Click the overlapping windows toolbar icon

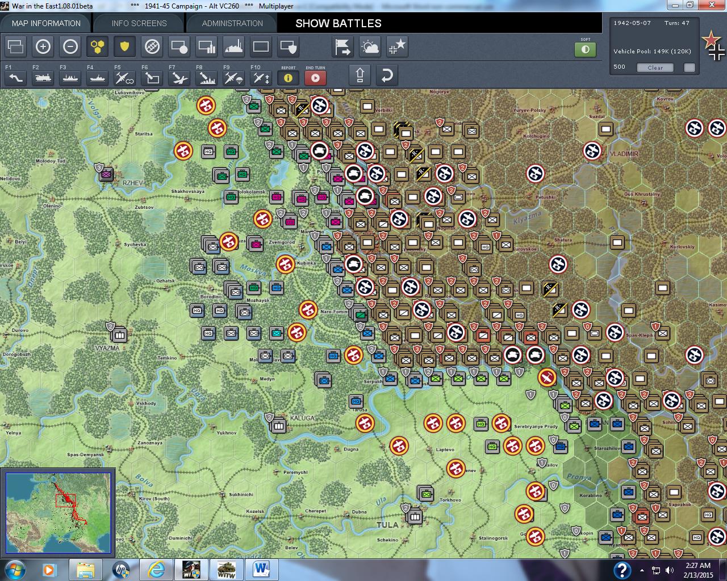[15, 47]
